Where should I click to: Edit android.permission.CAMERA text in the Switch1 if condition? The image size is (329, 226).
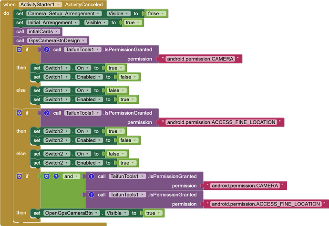coord(200,59)
